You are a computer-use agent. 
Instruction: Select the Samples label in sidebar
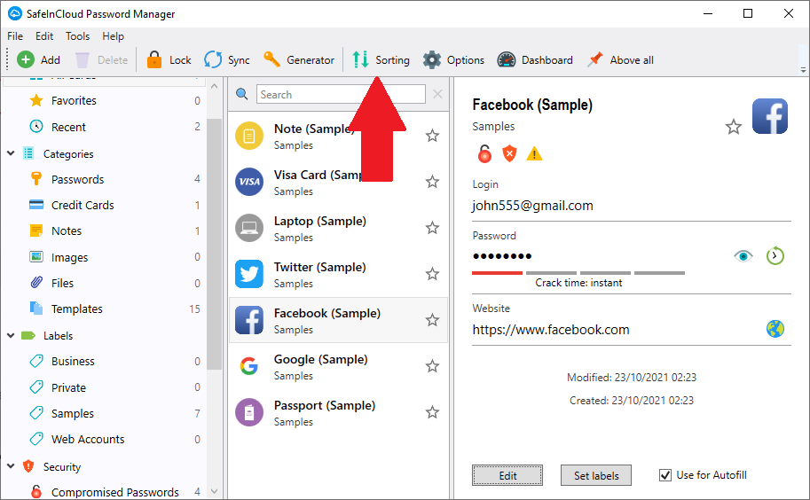pyautogui.click(x=103, y=413)
